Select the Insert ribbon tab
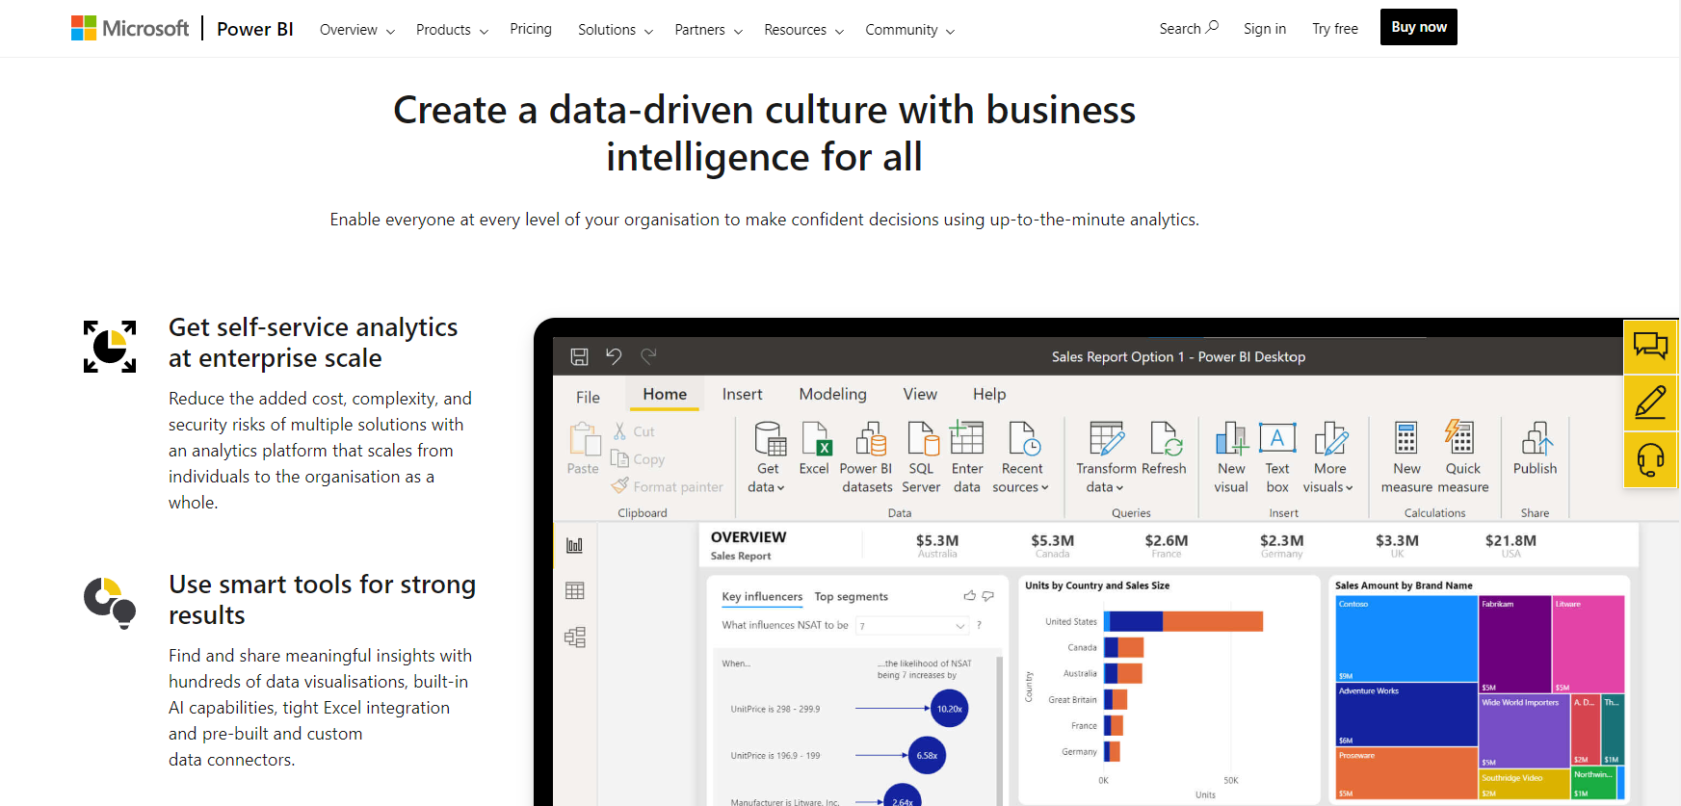The image size is (1681, 806). click(743, 394)
